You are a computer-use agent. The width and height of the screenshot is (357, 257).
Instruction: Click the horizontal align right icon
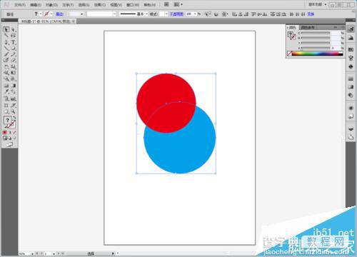pyautogui.click(x=246, y=14)
